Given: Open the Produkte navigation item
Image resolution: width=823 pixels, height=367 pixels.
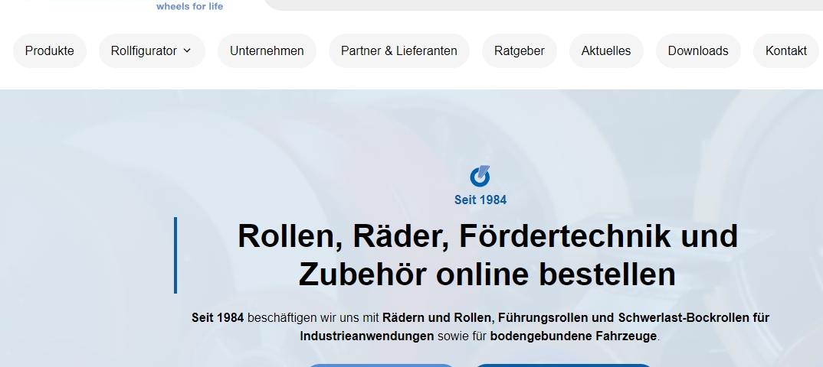Looking at the screenshot, I should 50,51.
